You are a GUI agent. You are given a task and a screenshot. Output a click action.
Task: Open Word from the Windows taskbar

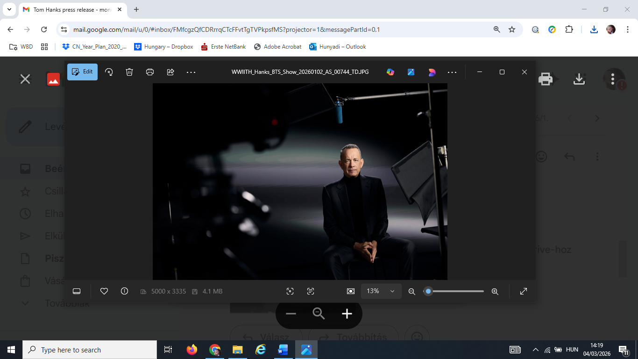283,350
